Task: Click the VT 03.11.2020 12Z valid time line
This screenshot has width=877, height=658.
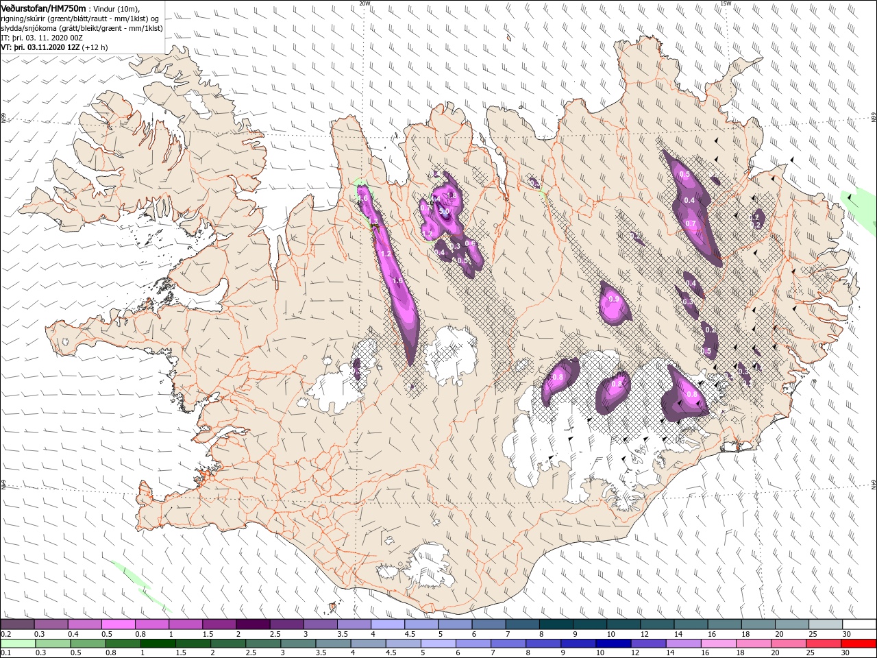Action: 54,47
